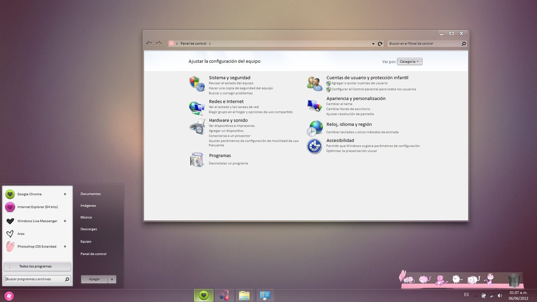Click the Cambiar el tema link
Screen dimensions: 537x302
point(339,104)
